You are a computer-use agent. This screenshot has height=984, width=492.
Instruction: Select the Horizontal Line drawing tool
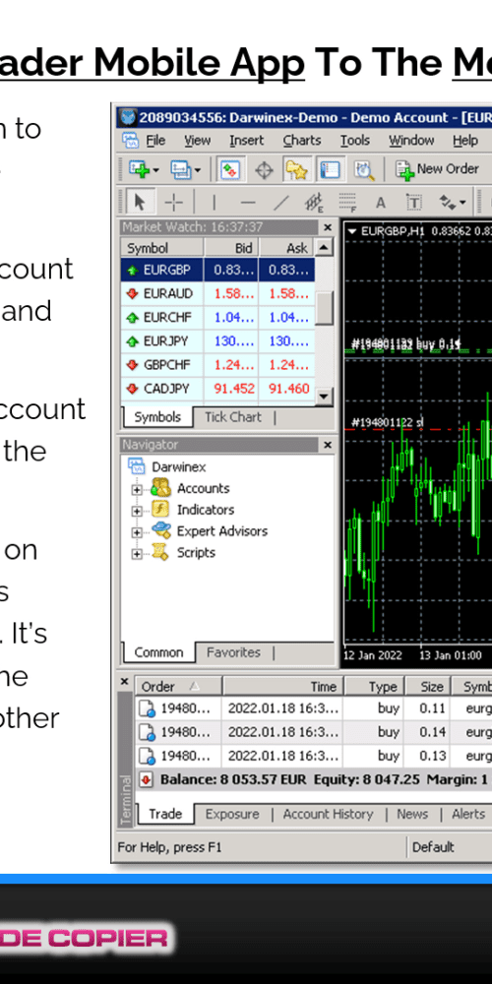248,202
